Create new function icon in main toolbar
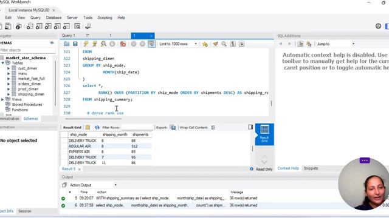Image resolution: width=389 pixels, height=218 pixels. (x=66, y=26)
